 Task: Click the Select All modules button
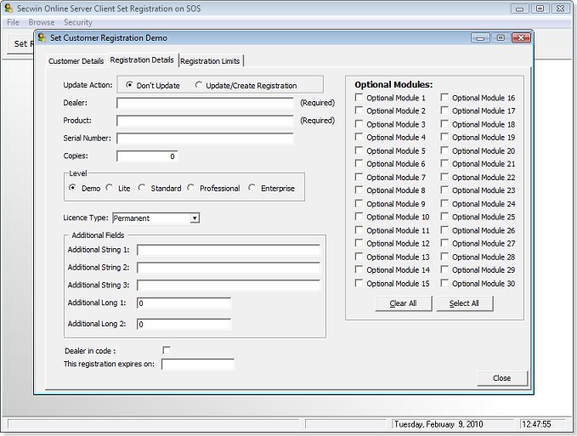pyautogui.click(x=464, y=303)
